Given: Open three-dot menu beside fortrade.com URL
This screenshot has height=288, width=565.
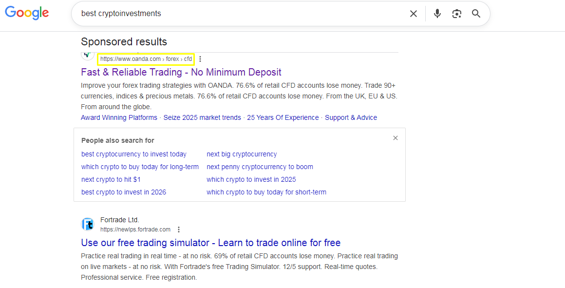Looking at the screenshot, I should [178, 230].
